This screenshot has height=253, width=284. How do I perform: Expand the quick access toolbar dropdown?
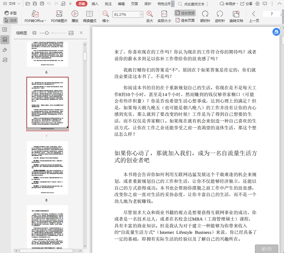[x=70, y=4]
